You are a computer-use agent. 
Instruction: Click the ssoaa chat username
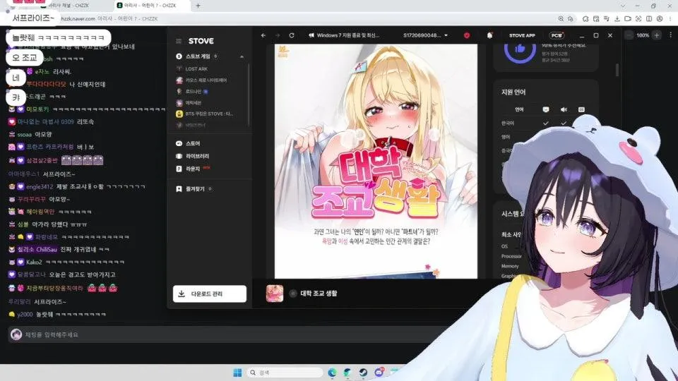pos(25,135)
